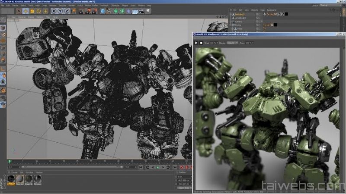Stop the Arnold IPR render
Screen dimensions: 346x194
point(201,43)
